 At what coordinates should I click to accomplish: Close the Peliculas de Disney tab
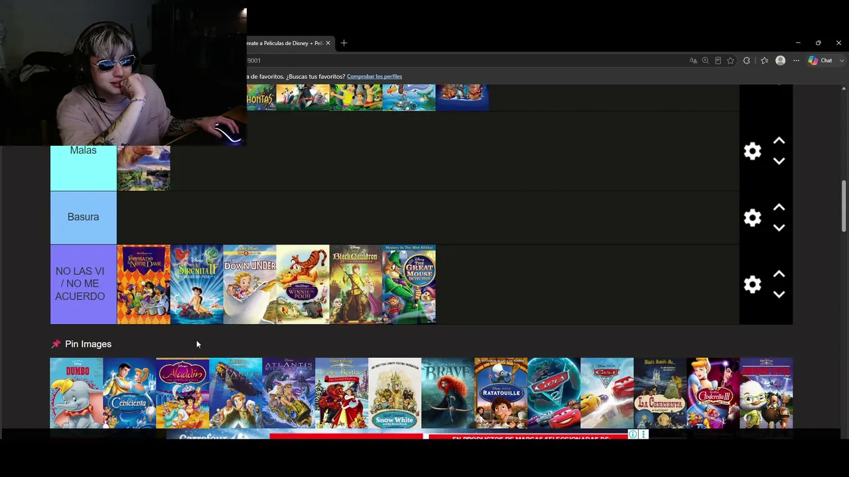[x=329, y=43]
